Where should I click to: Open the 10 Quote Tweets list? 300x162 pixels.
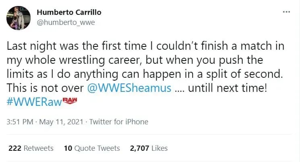tap(92, 148)
